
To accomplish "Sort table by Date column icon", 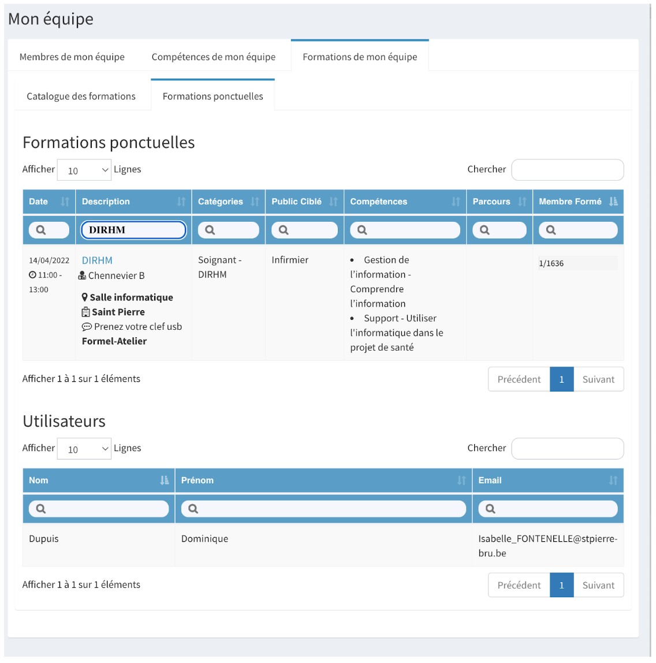I will tap(65, 202).
